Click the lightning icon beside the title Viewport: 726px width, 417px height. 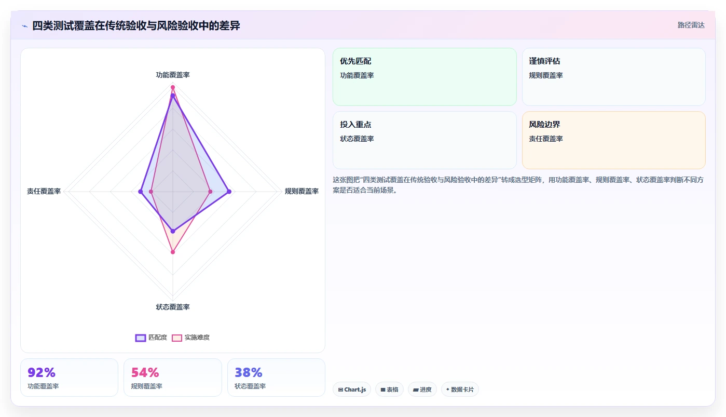[x=24, y=26]
